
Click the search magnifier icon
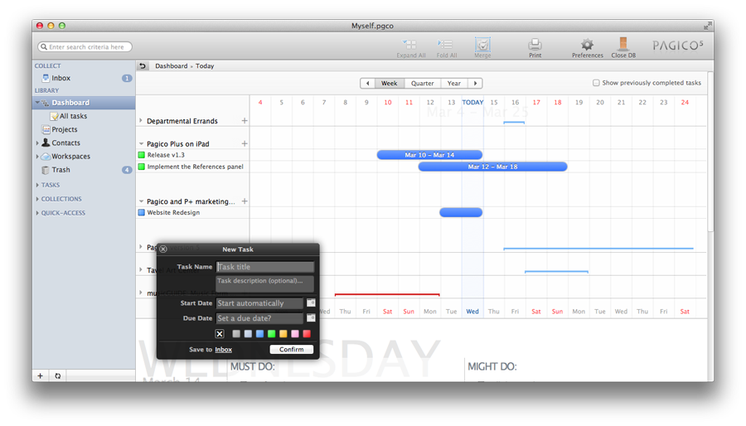click(44, 47)
